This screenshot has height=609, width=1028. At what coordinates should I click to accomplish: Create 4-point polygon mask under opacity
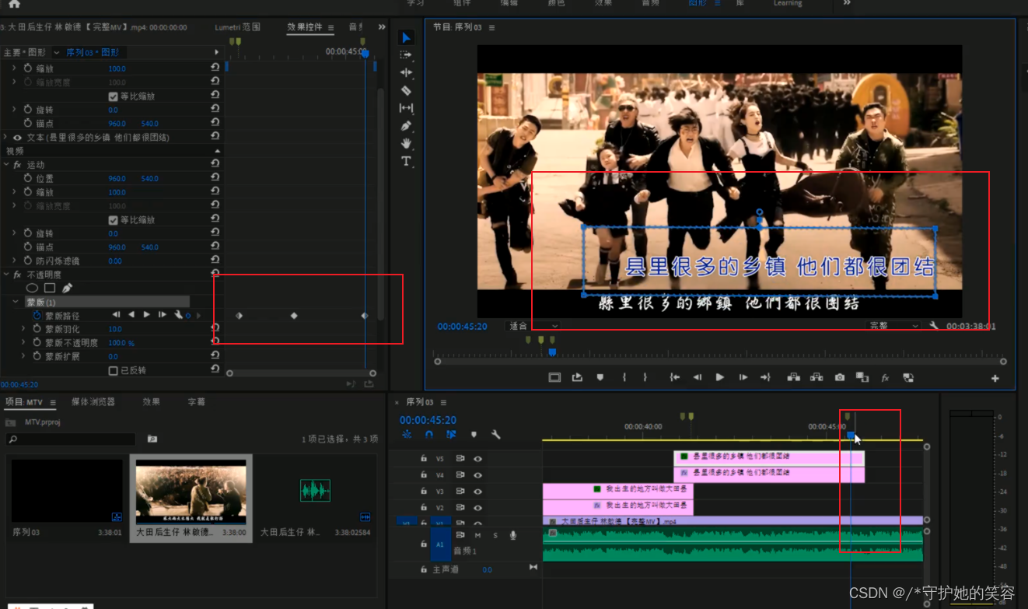(x=49, y=288)
